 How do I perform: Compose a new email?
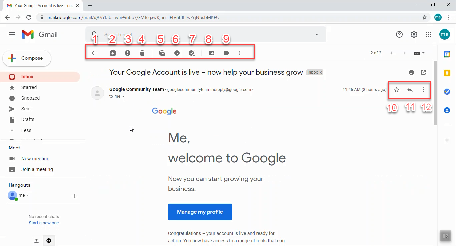[x=27, y=58]
